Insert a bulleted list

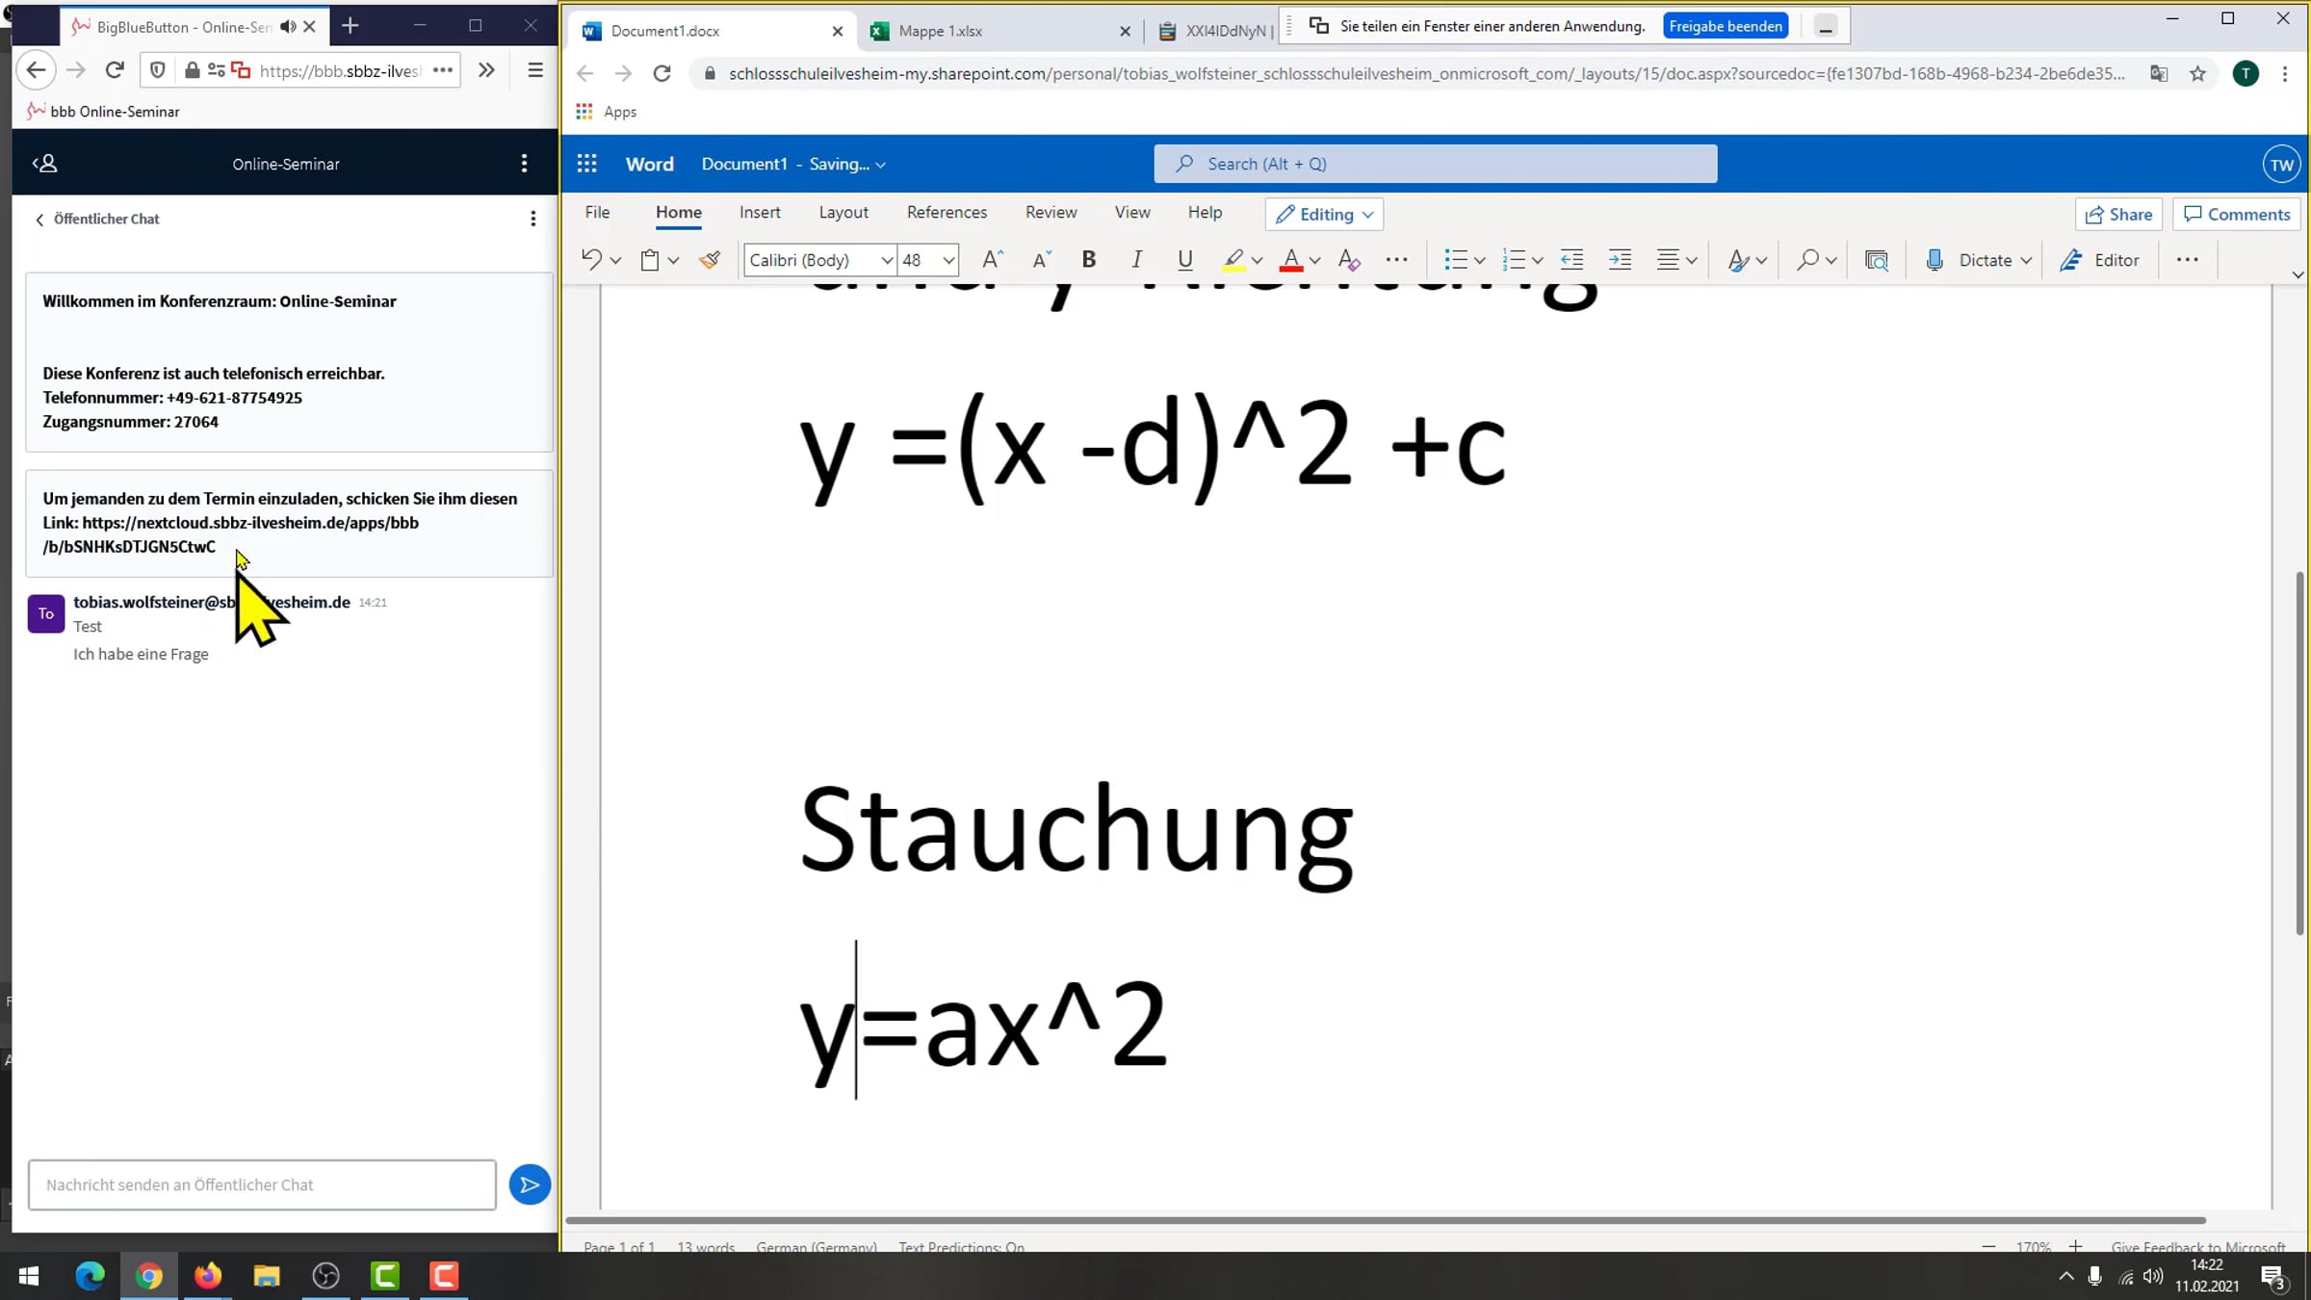click(x=1455, y=260)
